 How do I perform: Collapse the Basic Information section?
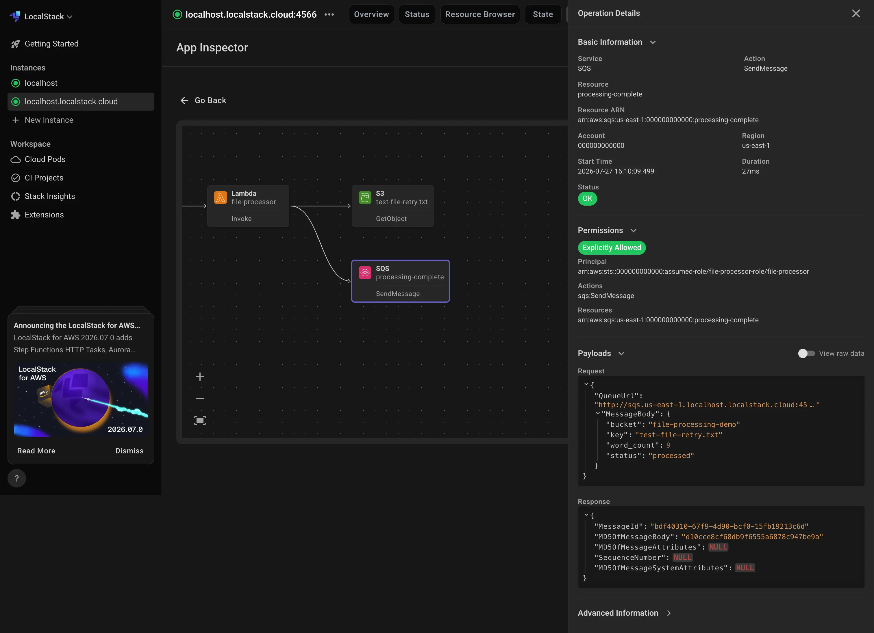[653, 42]
